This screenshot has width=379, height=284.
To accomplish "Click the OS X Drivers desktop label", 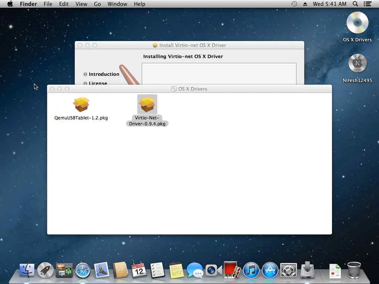I will point(357,40).
